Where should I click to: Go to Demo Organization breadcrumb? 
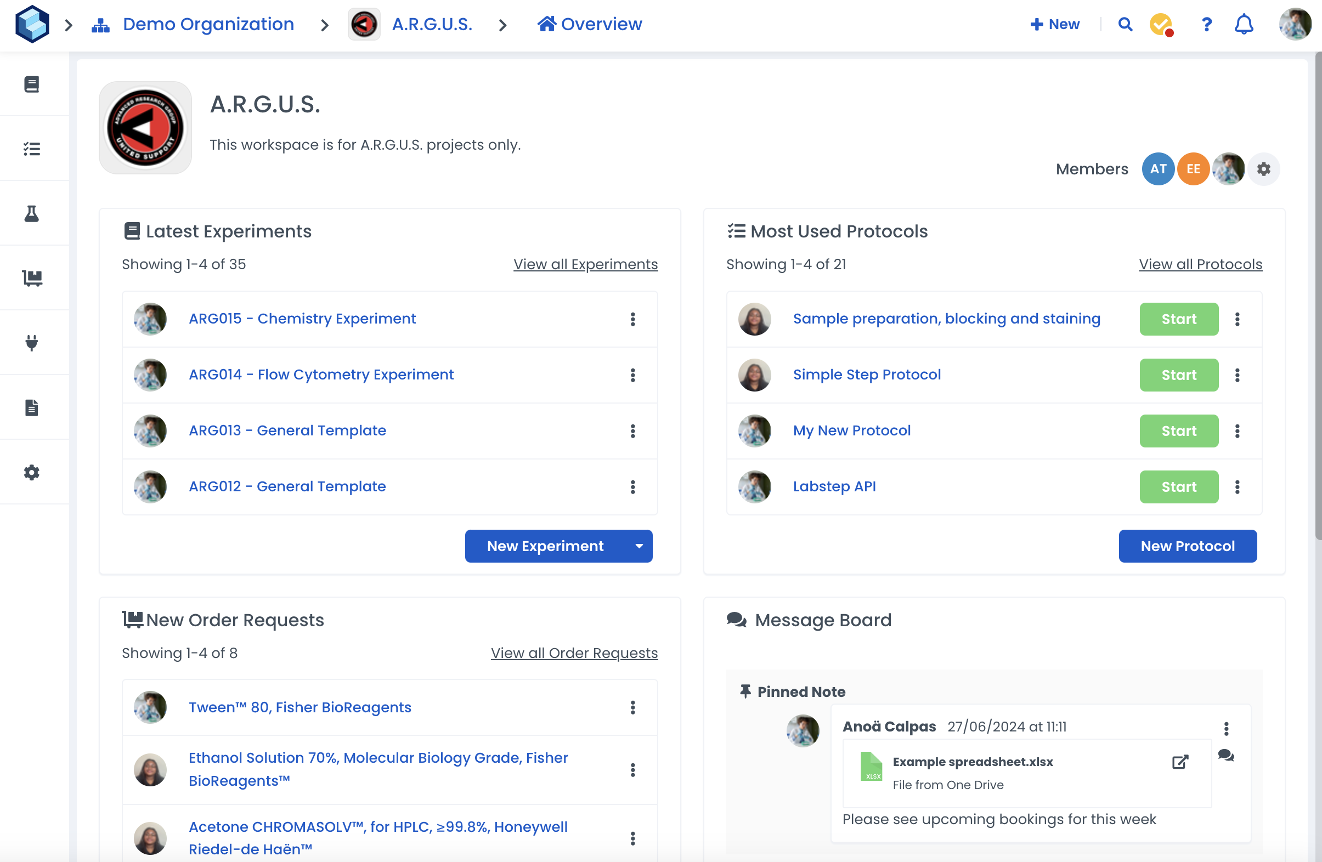[208, 25]
